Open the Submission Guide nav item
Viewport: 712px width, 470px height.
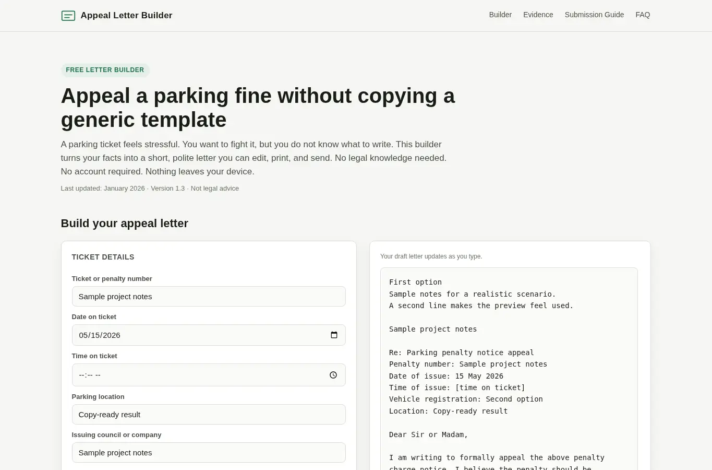pos(594,15)
